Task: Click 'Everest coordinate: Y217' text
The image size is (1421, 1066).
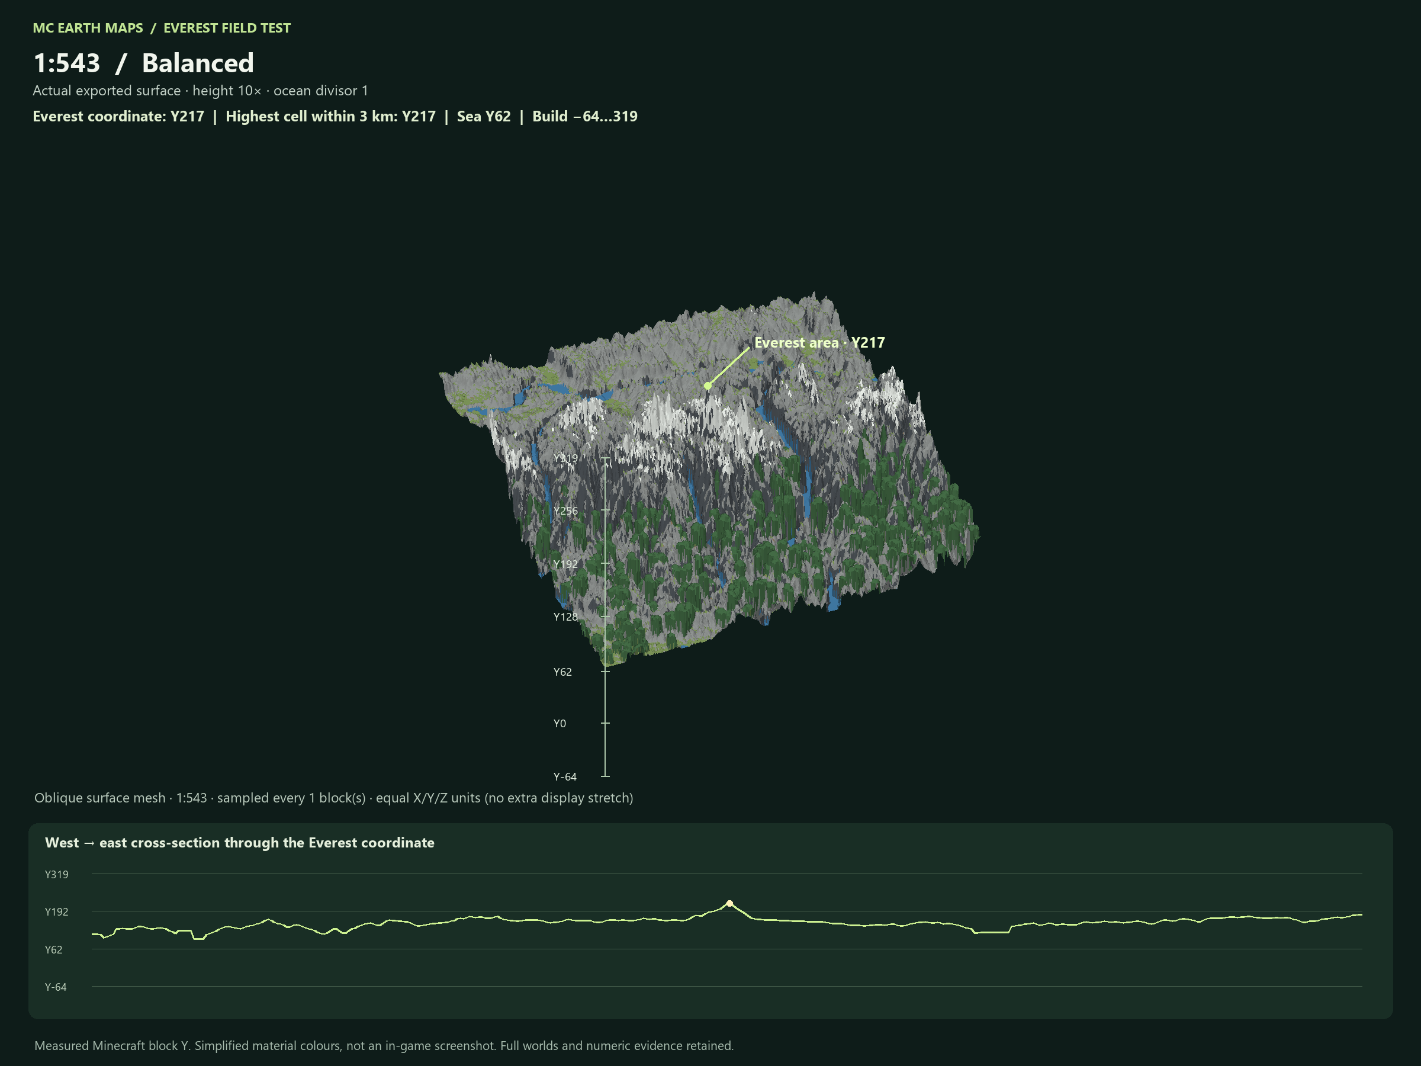Action: coord(118,116)
